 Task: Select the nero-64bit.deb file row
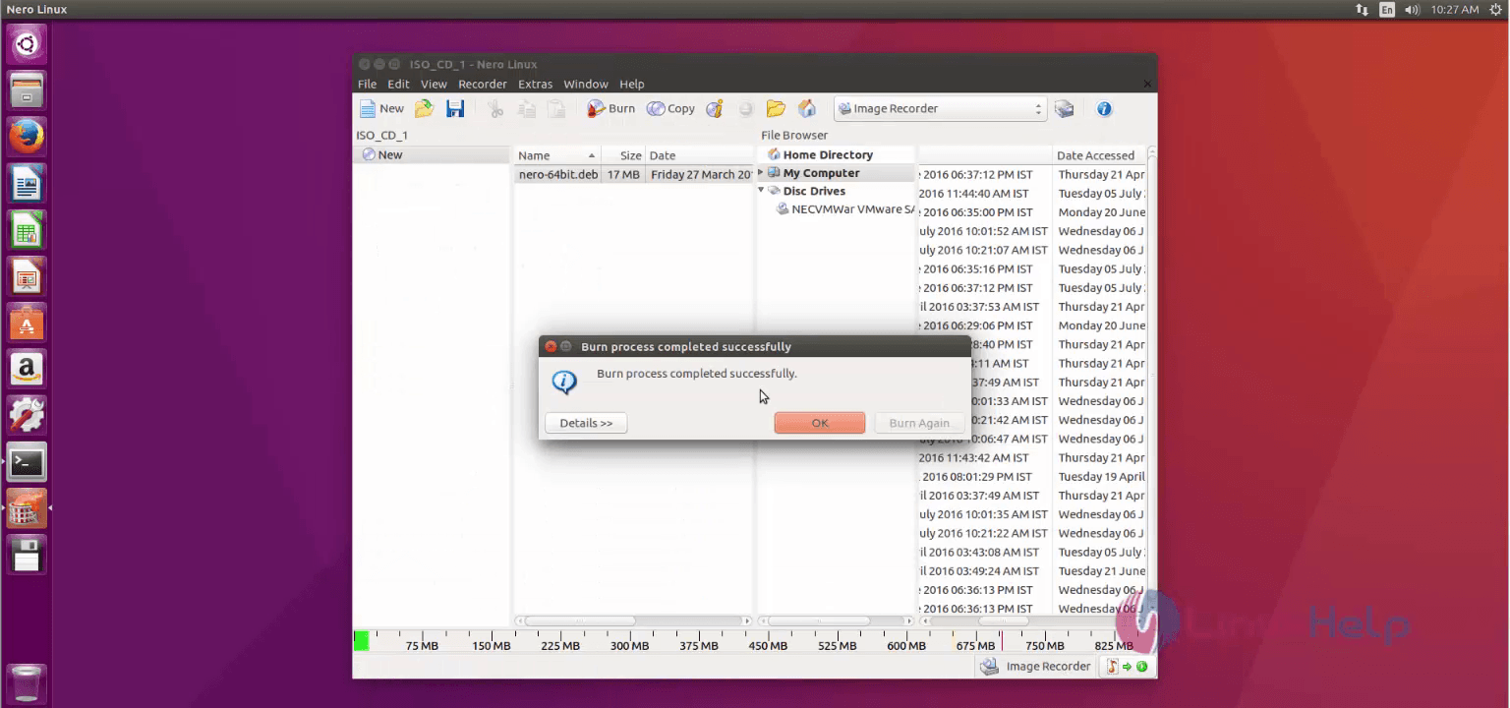point(633,174)
